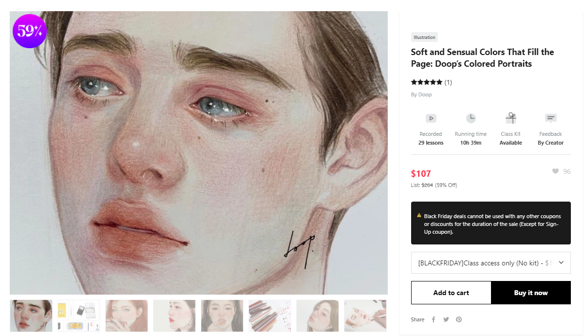The width and height of the screenshot is (585, 336).
Task: Click the Feedback chat icon
Action: [550, 118]
